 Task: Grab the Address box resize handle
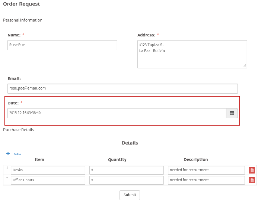click(245, 66)
